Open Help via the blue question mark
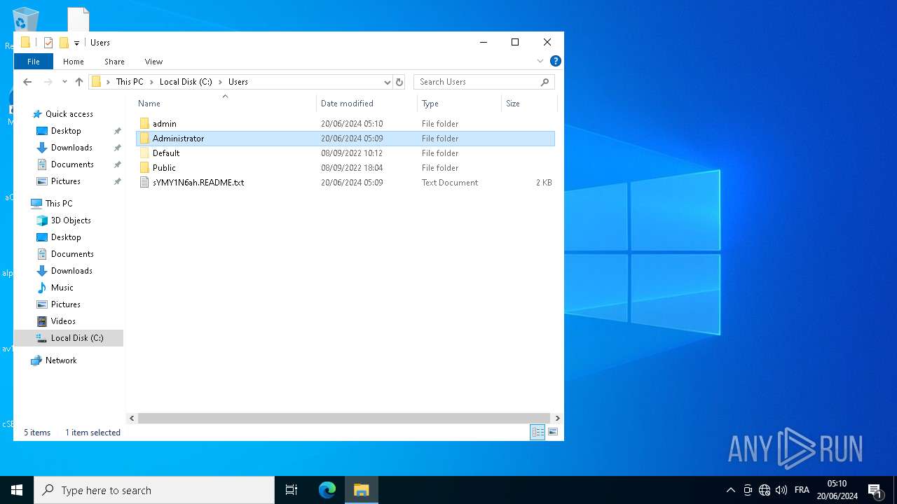The width and height of the screenshot is (897, 504). coord(555,61)
